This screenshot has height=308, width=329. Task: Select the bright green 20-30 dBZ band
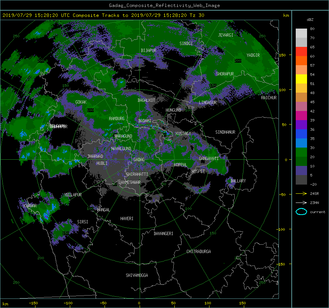[x=301, y=152]
